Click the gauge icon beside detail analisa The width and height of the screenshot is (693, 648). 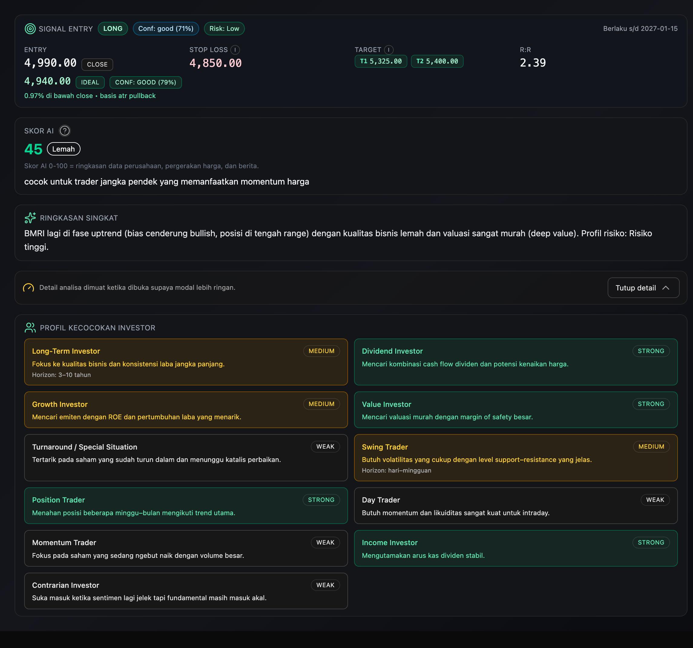coord(28,288)
